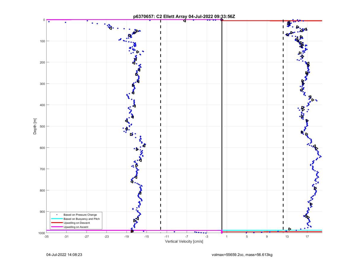356x262 pixels.
Task: Click the cyan line swatch in the legend
Action: [x=57, y=219]
